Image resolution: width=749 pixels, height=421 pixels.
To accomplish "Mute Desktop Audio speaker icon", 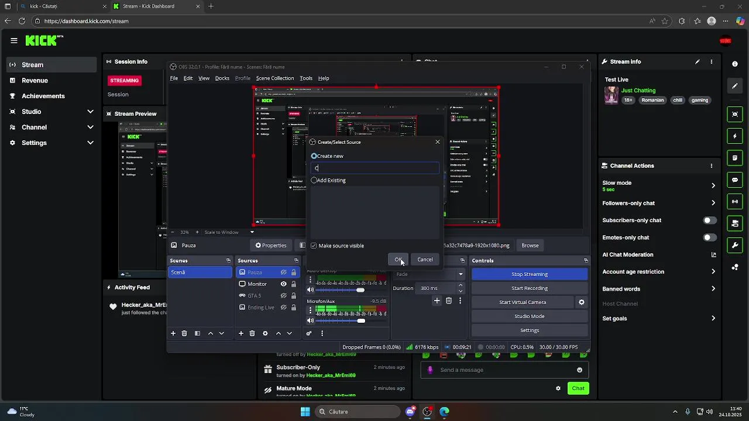I will coord(310,290).
